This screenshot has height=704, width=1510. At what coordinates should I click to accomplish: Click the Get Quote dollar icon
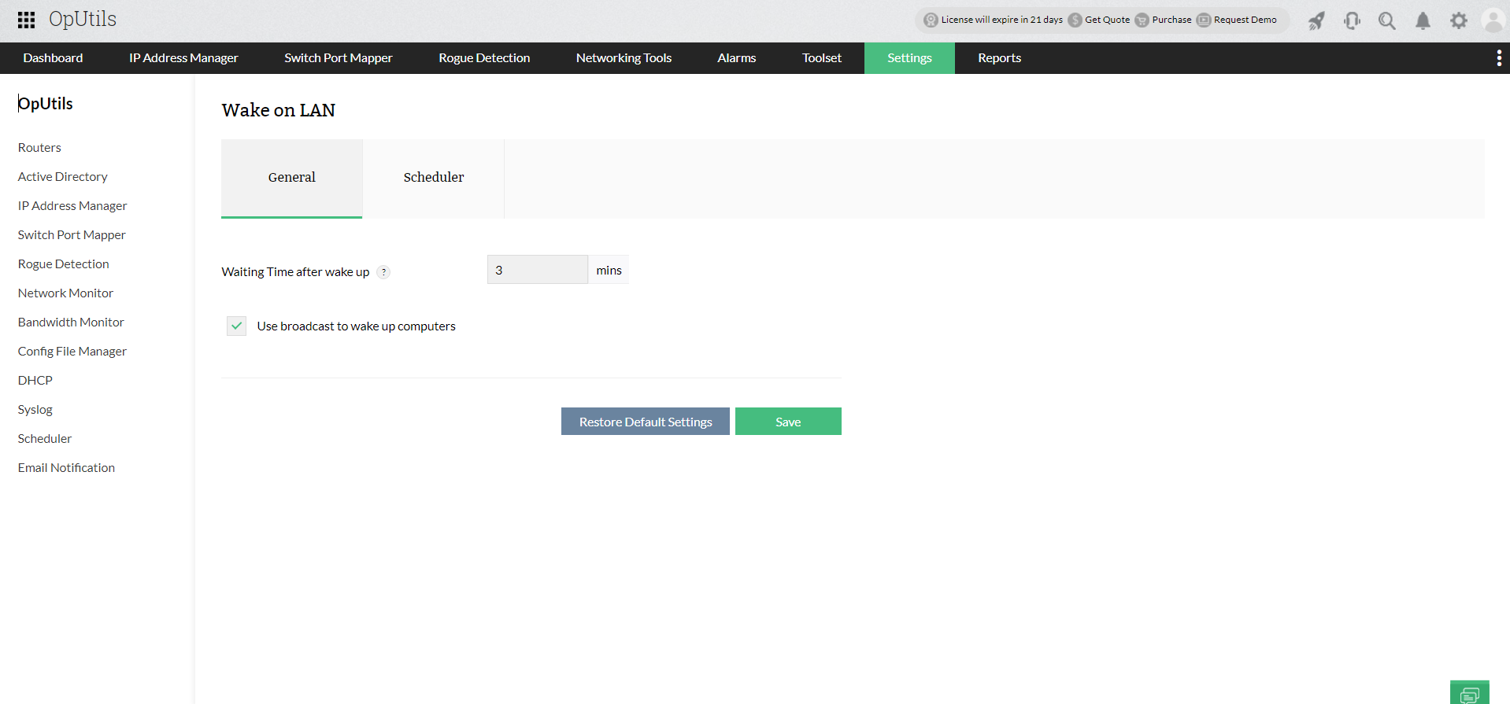pos(1075,20)
